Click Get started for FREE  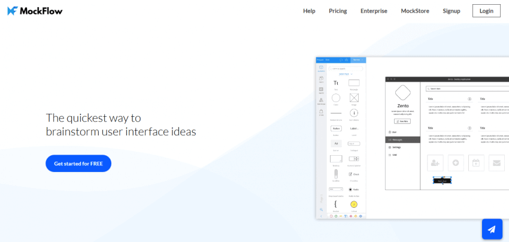78,164
